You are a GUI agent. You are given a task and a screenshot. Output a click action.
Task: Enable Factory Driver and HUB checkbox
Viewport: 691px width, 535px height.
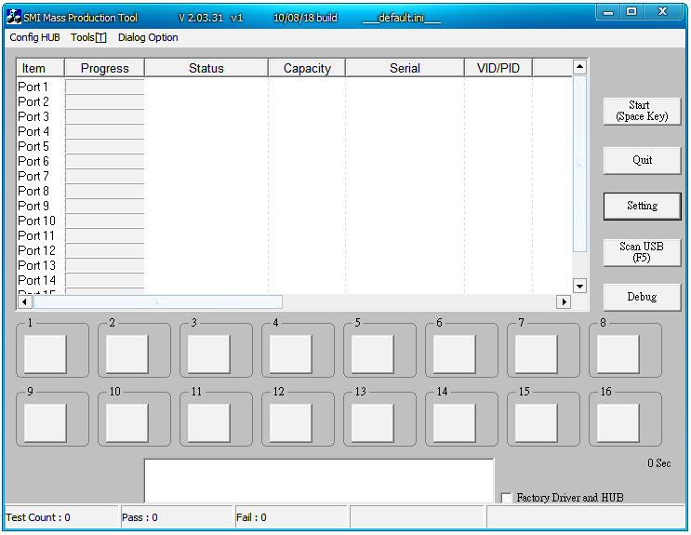(507, 498)
